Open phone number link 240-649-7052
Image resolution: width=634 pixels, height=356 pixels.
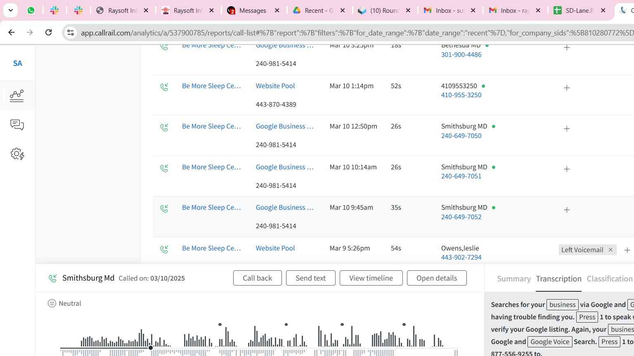pos(461,217)
